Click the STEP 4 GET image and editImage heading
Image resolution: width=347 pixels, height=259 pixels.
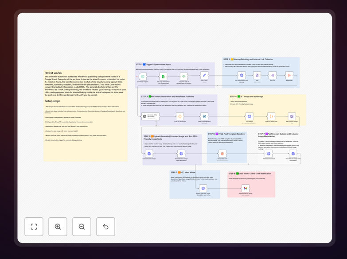tap(246, 97)
